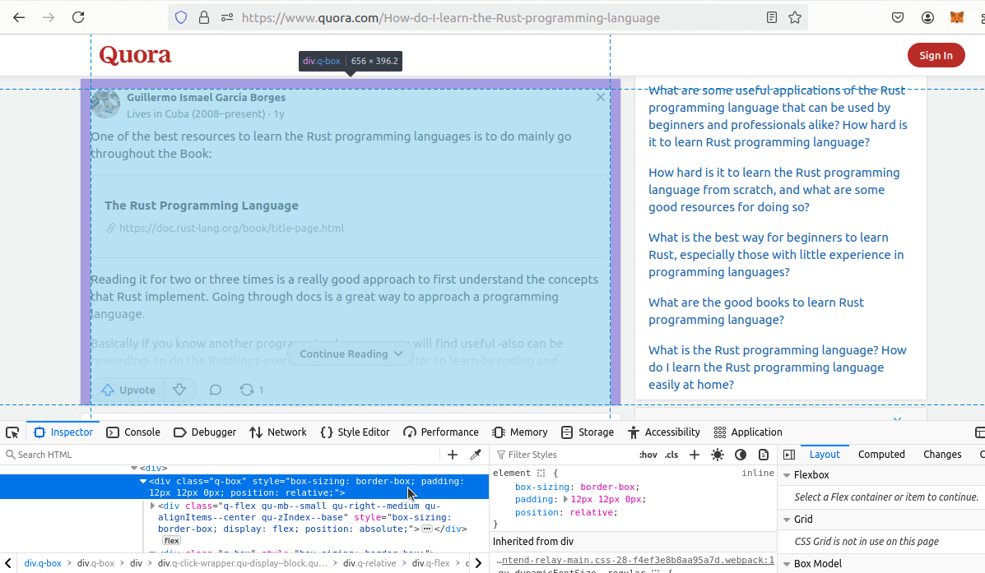Collapse the Grid section

[787, 520]
